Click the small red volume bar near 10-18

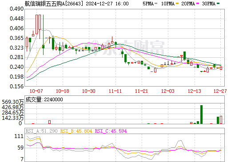(x=49, y=122)
